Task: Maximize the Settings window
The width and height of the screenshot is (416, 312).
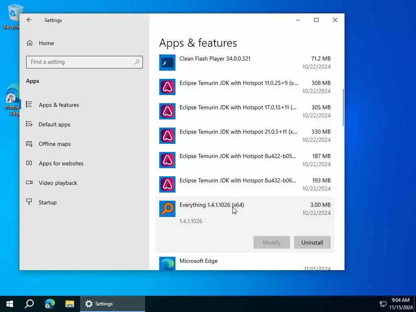Action: click(x=316, y=20)
